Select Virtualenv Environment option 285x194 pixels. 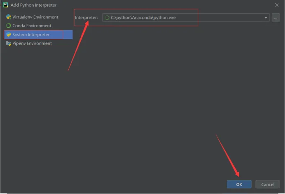coord(35,17)
